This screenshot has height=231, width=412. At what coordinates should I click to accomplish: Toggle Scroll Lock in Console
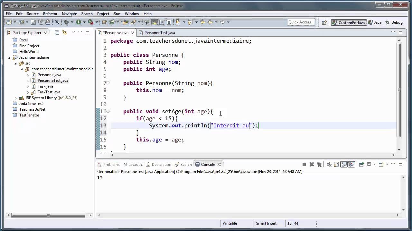point(336,164)
